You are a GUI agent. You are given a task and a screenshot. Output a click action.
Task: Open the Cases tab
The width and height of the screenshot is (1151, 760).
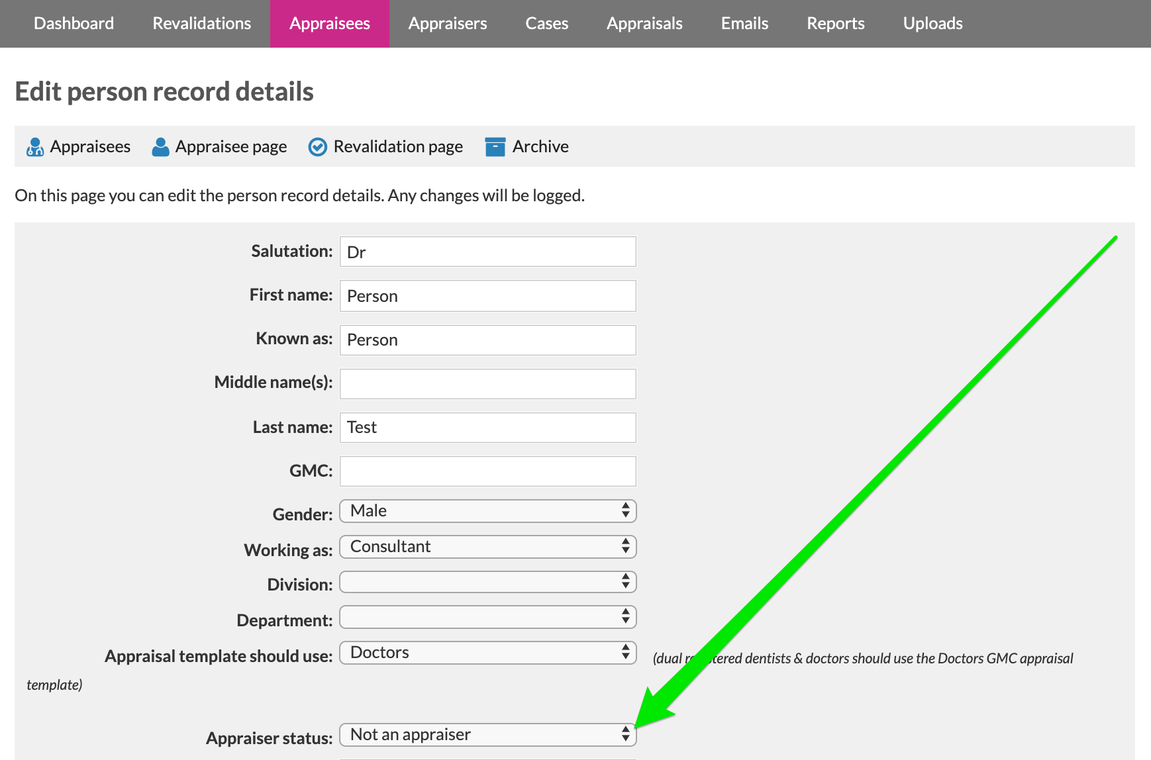pos(547,24)
